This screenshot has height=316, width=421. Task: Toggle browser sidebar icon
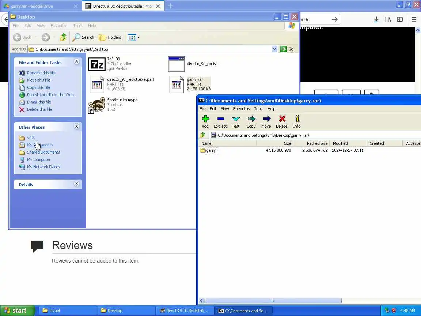click(x=400, y=19)
